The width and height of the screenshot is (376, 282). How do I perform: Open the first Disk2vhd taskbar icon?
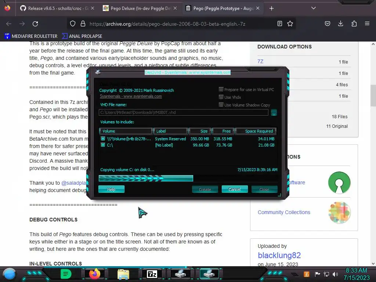click(x=180, y=274)
